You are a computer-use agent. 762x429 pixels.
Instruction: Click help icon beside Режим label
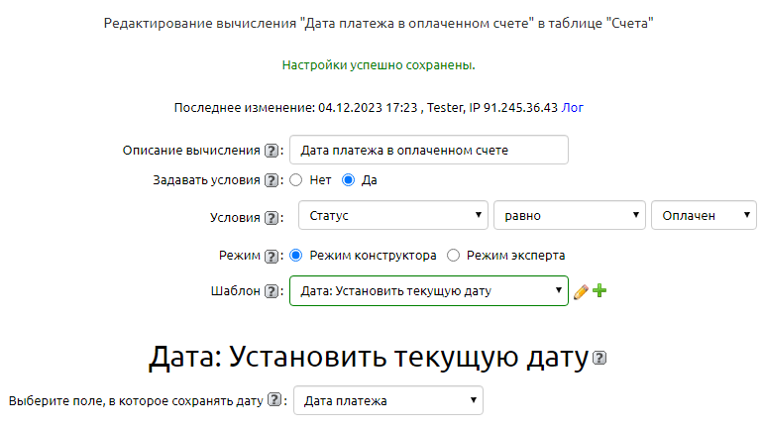point(272,255)
